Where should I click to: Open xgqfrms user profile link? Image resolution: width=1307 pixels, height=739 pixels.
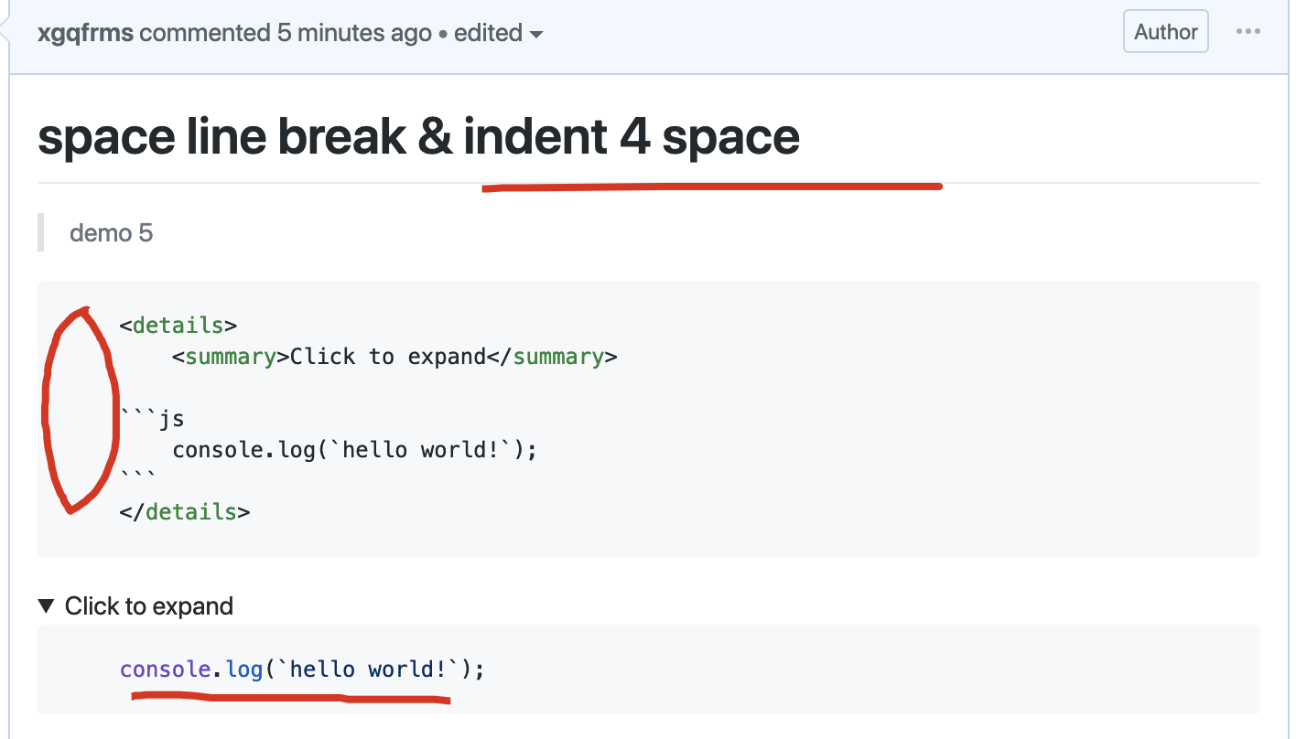point(86,33)
